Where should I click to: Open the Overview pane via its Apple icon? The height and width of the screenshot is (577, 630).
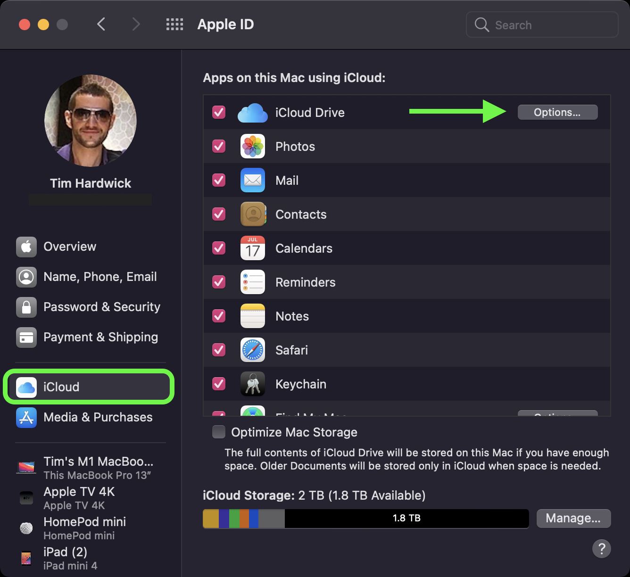[x=26, y=246]
